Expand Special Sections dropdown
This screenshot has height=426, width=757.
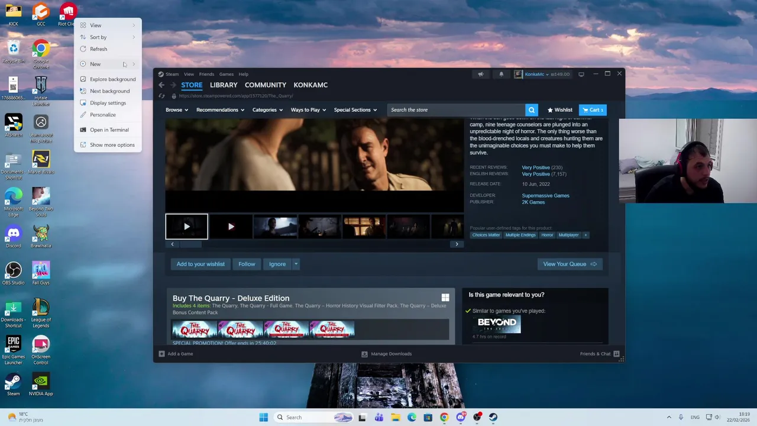click(355, 110)
